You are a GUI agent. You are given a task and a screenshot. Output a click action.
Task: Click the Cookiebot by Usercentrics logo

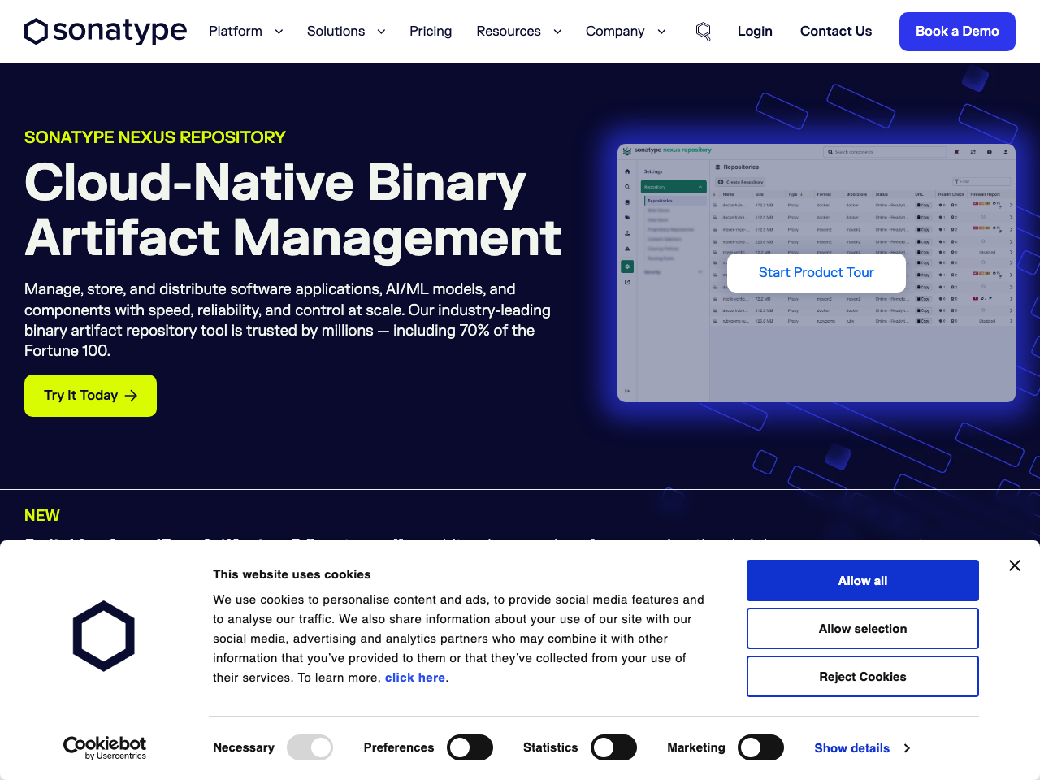[105, 747]
